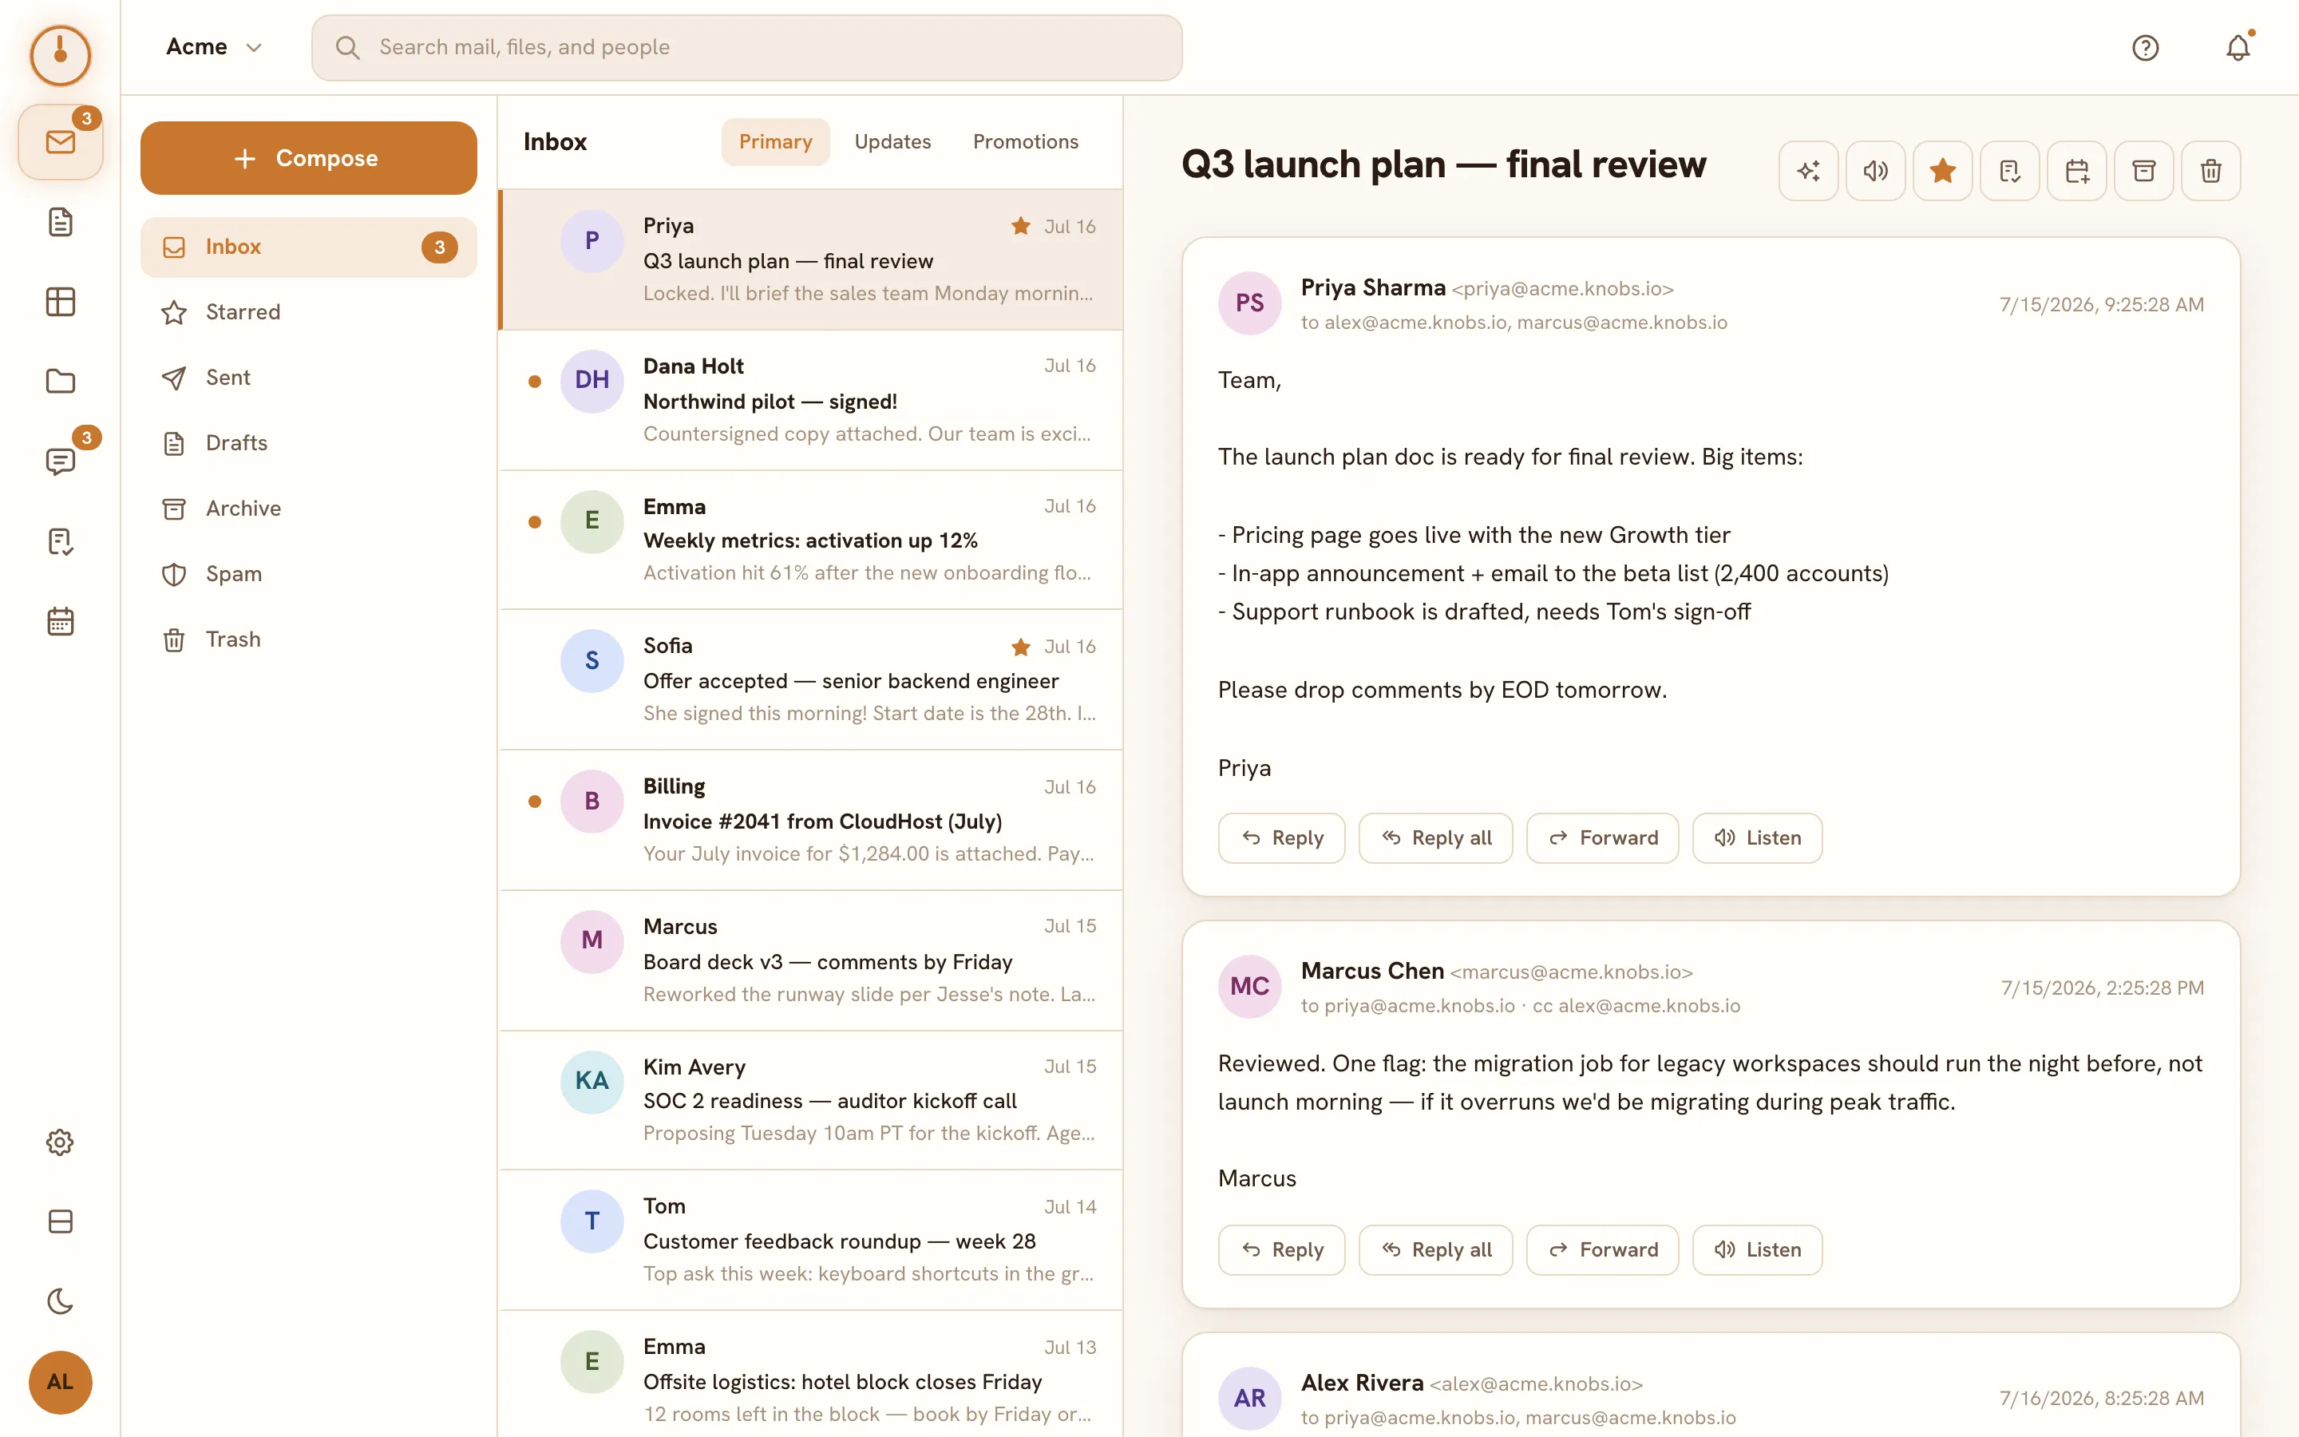Open the Documents icon in left rail
The width and height of the screenshot is (2299, 1437).
(x=60, y=223)
